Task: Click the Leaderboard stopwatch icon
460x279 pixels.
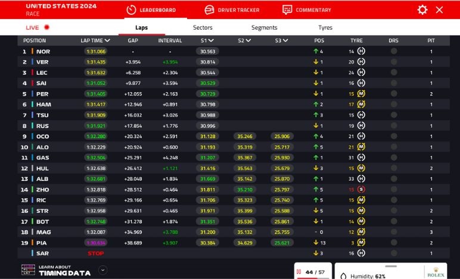Action: [x=130, y=10]
